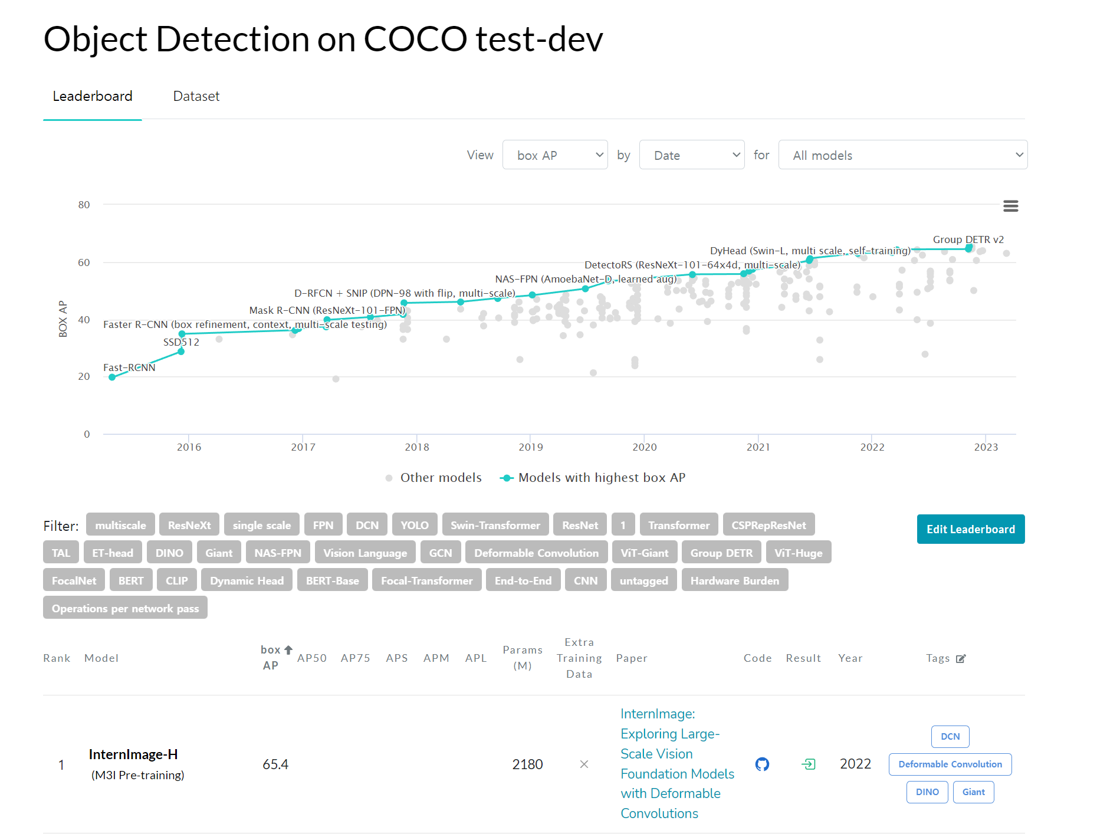Filter by the single scale tag
This screenshot has width=1097, height=837.
pyautogui.click(x=262, y=525)
